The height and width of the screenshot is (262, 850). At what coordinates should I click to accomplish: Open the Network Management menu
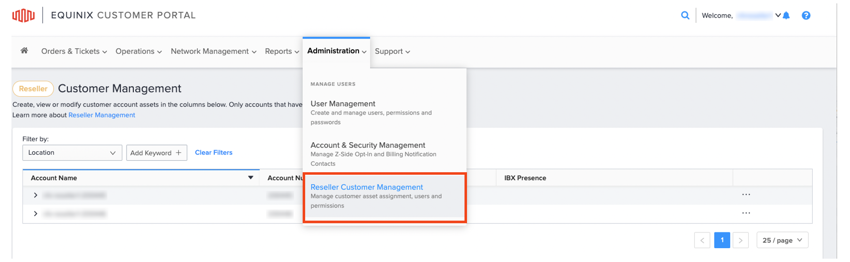[213, 51]
